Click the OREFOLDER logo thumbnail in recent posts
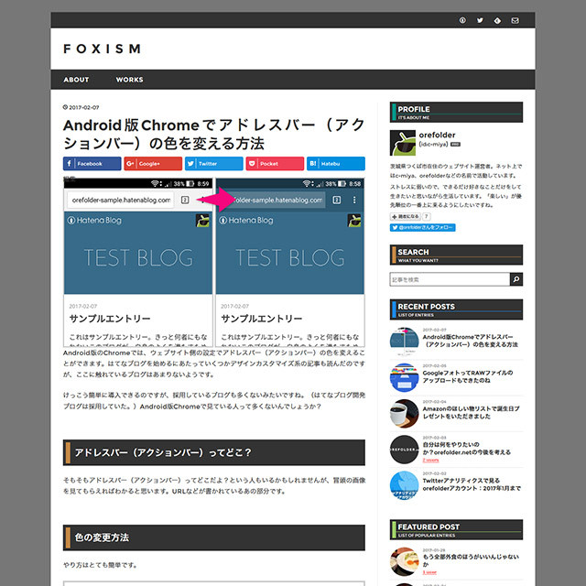Screen dimensions: 586x586 [x=404, y=450]
